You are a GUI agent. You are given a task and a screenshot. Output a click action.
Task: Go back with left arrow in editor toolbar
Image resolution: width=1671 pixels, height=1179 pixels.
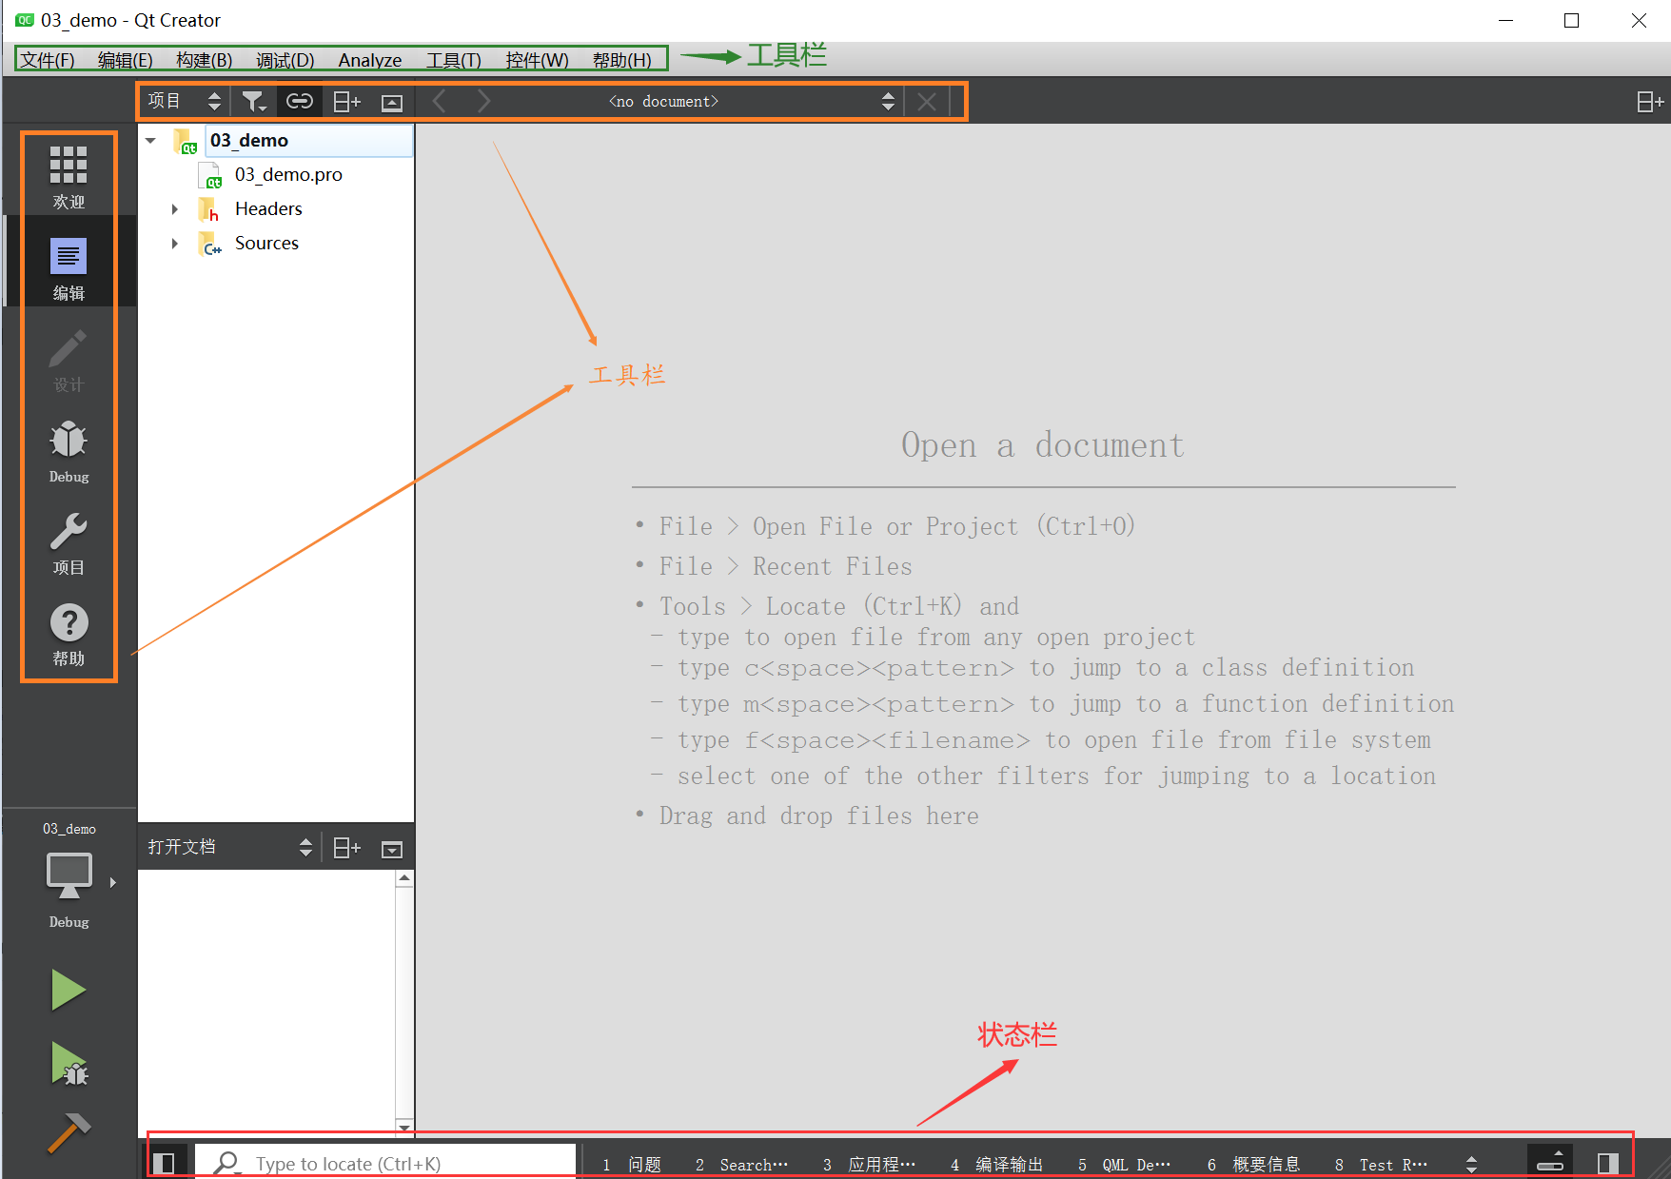coord(439,101)
